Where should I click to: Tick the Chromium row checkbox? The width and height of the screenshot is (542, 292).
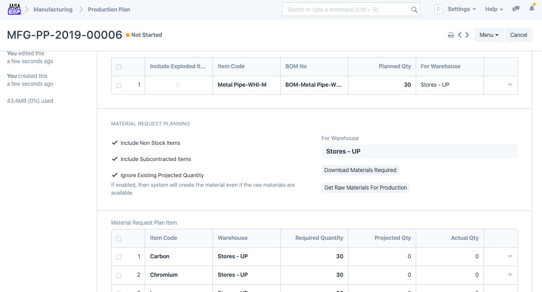(x=119, y=275)
